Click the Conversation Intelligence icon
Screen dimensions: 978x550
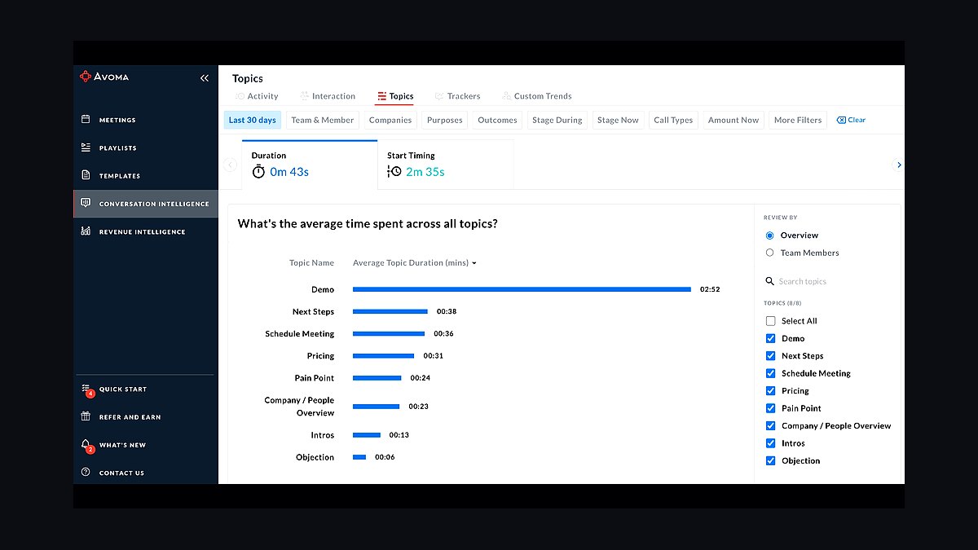click(x=86, y=204)
